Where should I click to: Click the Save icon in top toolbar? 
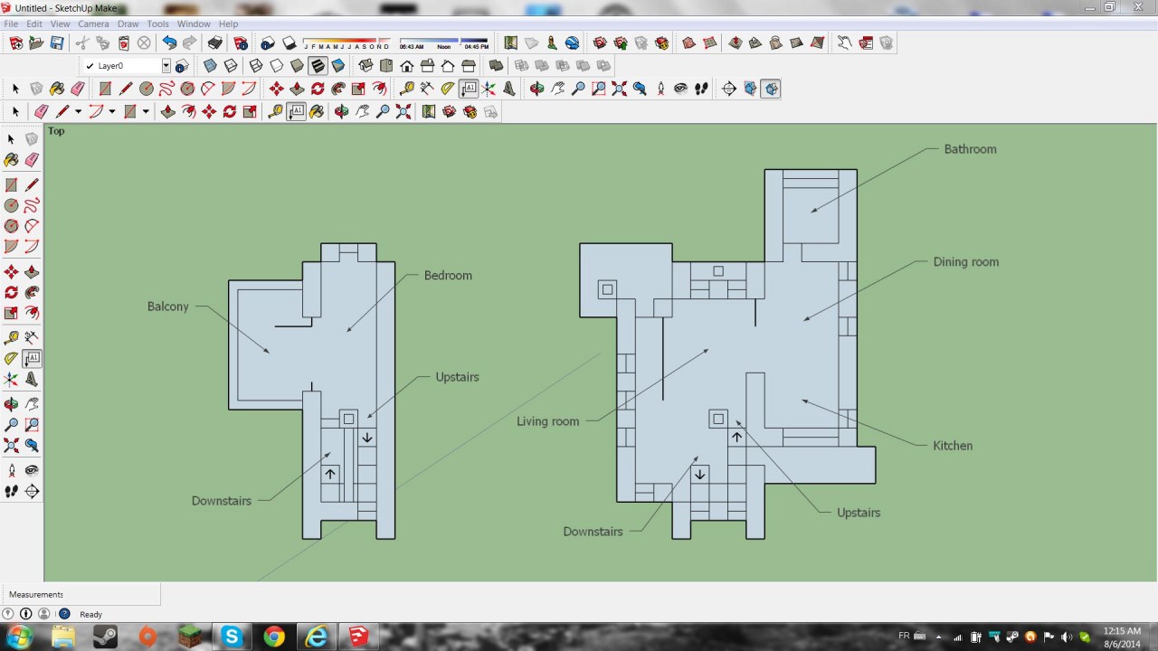[57, 43]
